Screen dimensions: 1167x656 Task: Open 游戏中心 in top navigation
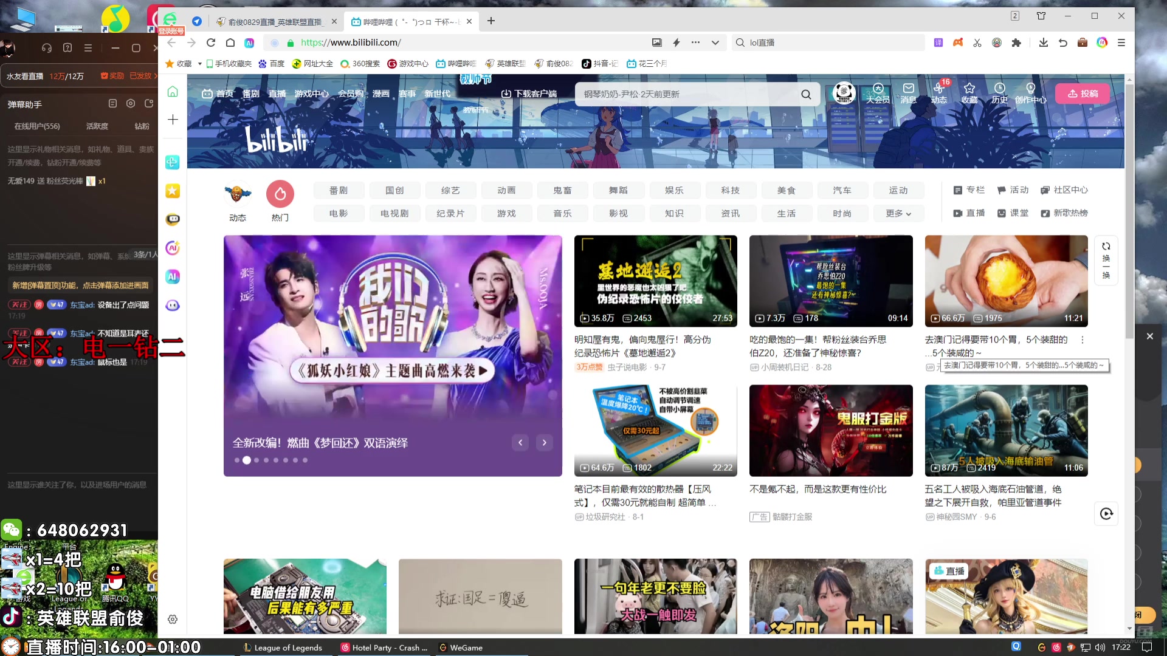tap(312, 94)
